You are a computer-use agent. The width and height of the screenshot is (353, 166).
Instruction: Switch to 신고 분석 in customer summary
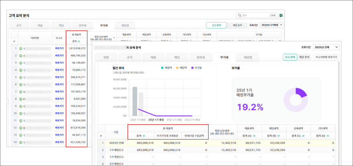tap(216, 25)
